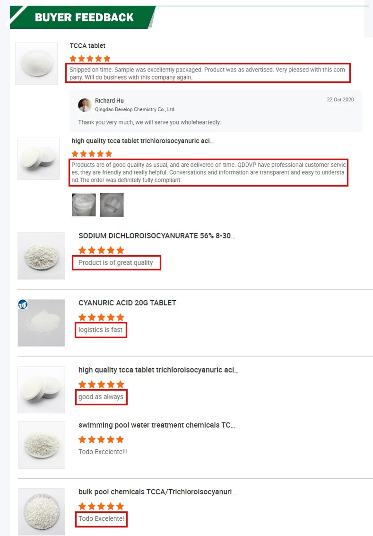Open the Sodium Dichloroisocyanurate product image
This screenshot has width=373, height=536.
tap(41, 256)
